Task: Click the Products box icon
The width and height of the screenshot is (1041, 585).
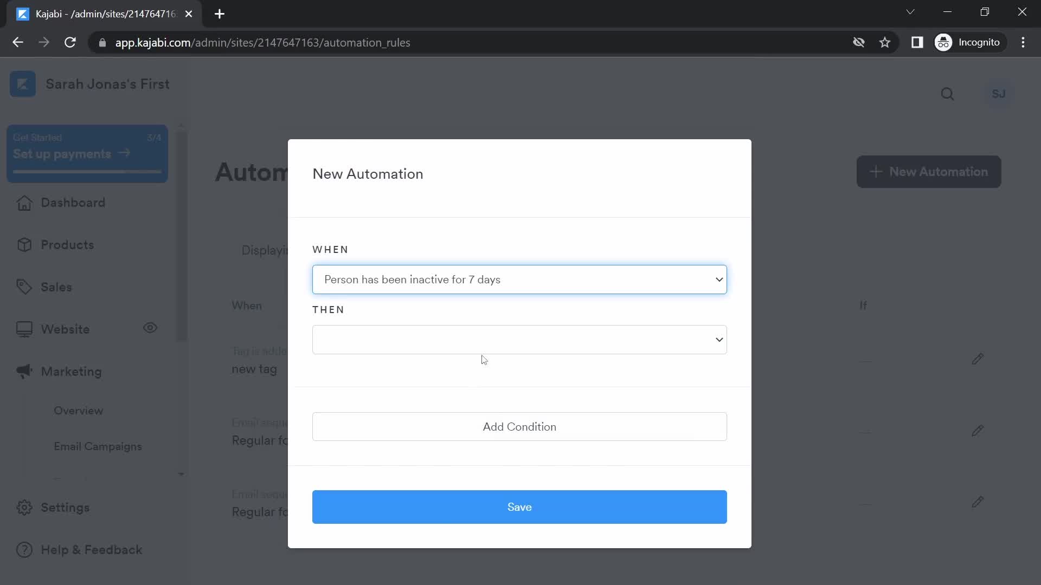Action: click(24, 245)
